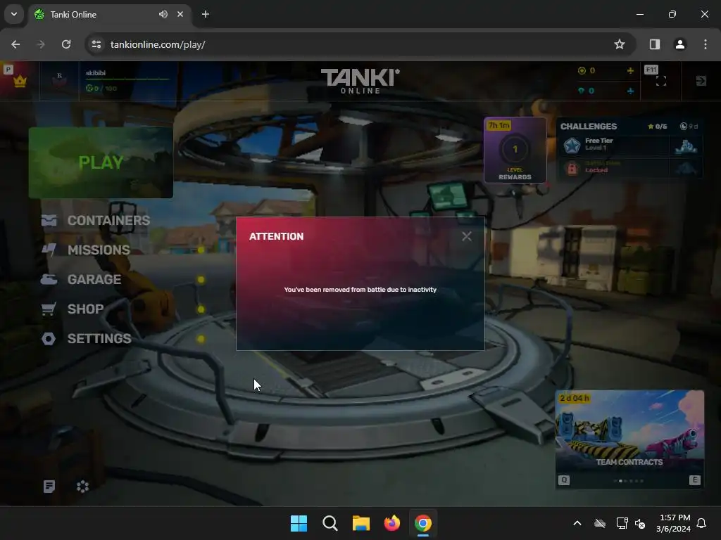The height and width of the screenshot is (540, 721).
Task: Open the clock showing 1:57 PM
Action: [673, 523]
